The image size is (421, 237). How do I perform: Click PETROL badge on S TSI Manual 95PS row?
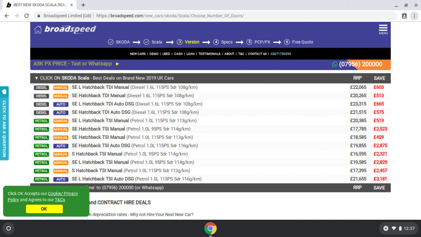[x=41, y=154]
